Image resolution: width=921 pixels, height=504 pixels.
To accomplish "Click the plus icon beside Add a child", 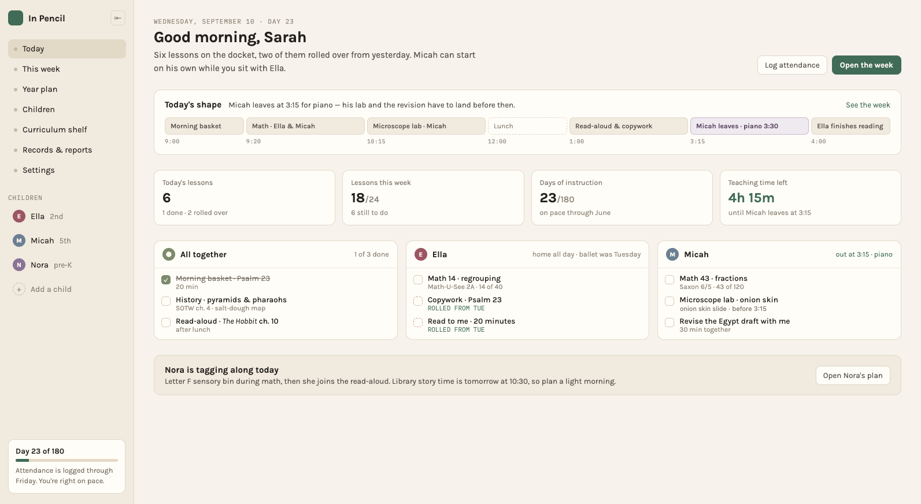I will tap(19, 289).
